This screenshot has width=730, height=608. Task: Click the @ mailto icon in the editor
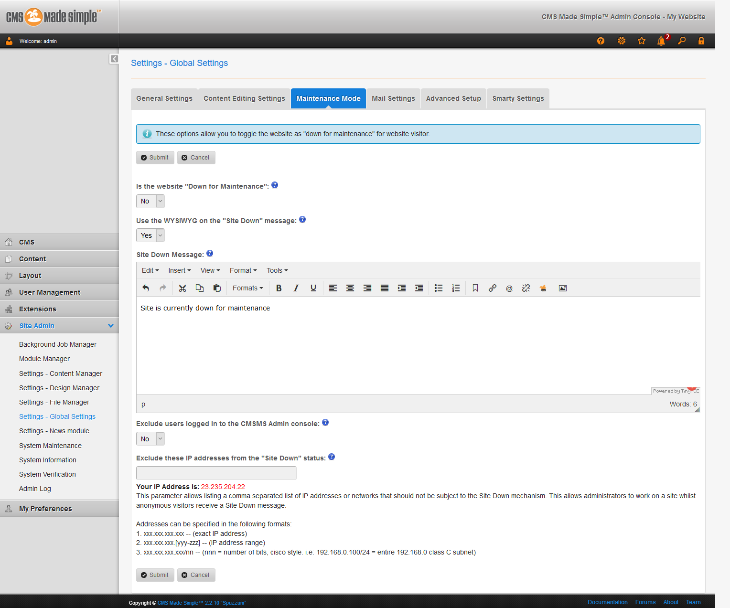(509, 288)
